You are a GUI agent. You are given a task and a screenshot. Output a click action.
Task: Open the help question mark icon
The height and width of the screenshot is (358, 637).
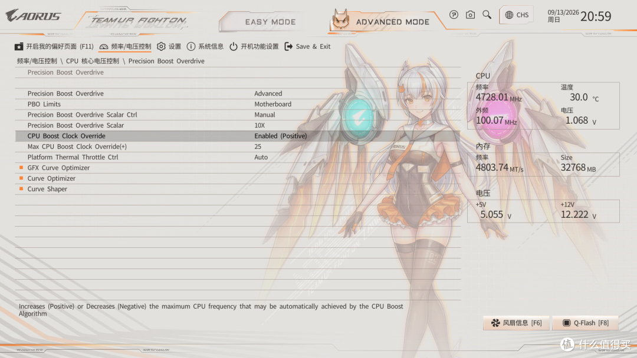click(454, 15)
